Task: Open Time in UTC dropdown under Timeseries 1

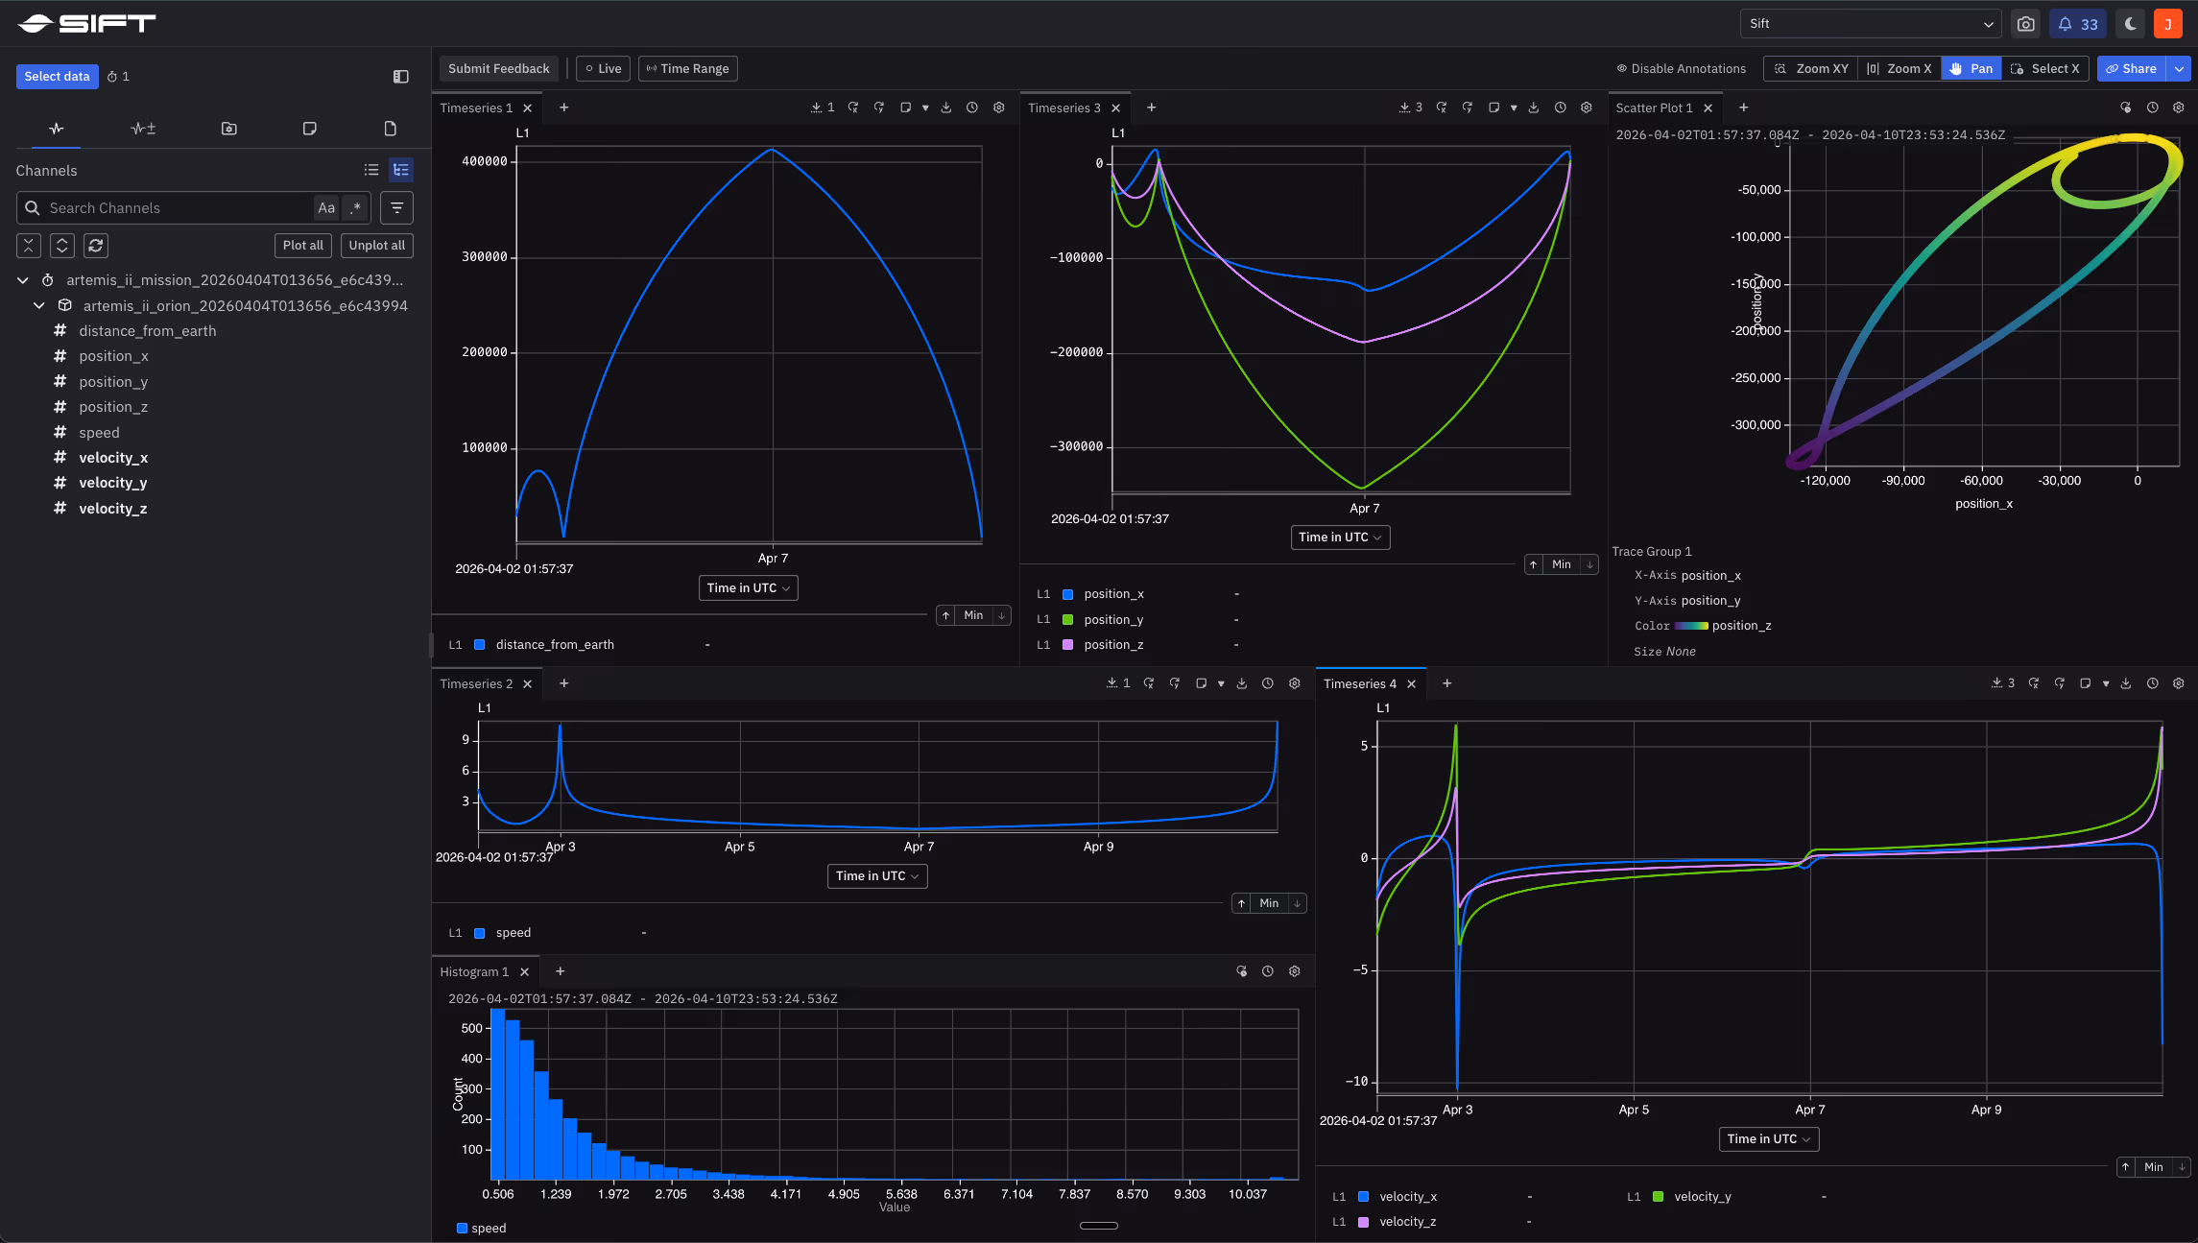Action: pyautogui.click(x=748, y=588)
